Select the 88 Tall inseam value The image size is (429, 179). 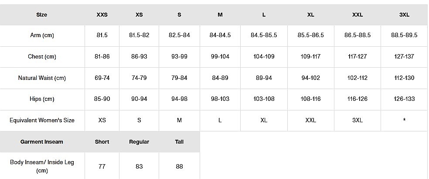pos(179,166)
